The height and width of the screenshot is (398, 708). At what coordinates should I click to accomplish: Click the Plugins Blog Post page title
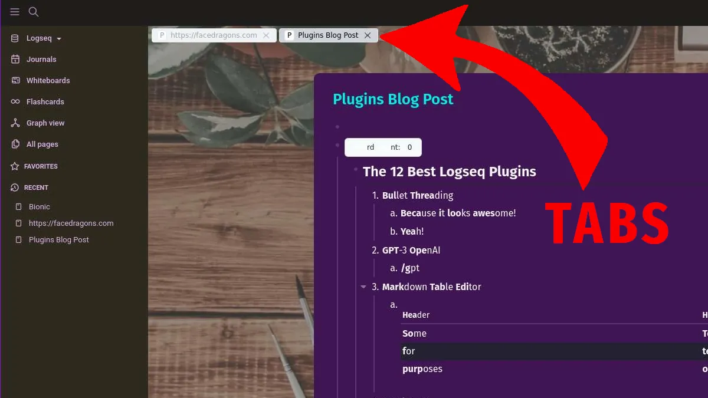tap(393, 99)
